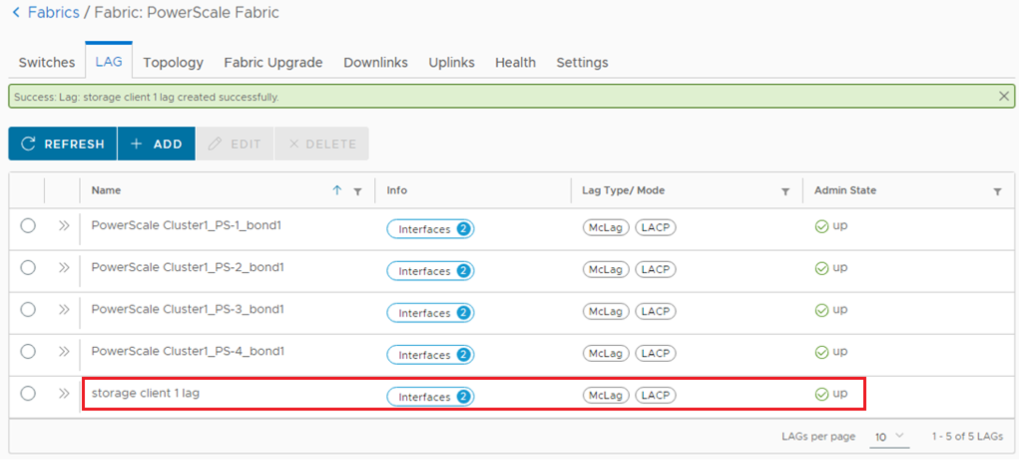This screenshot has height=460, width=1019.
Task: Select the PS-2_bond1 row radio button
Action: point(28,267)
